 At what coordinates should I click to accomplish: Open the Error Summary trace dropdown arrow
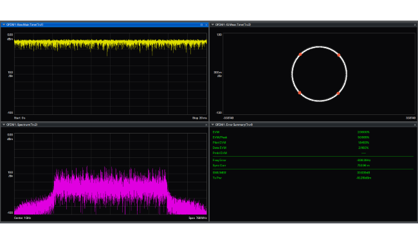tap(213, 125)
